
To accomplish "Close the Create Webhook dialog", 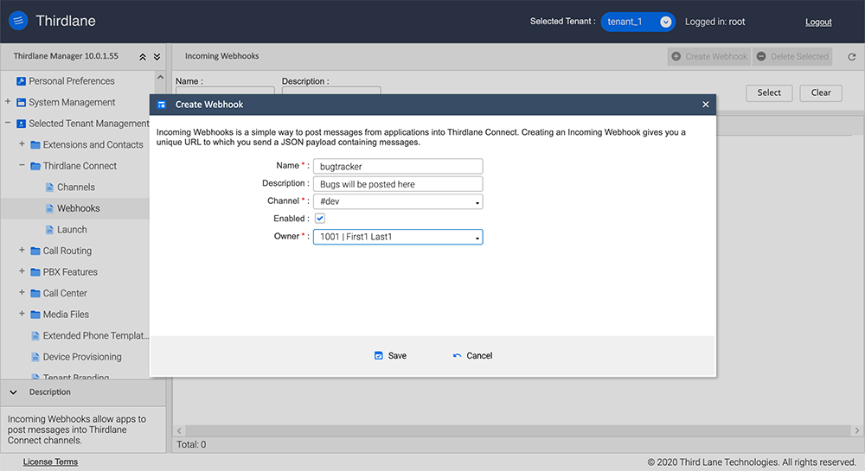I will click(x=706, y=105).
